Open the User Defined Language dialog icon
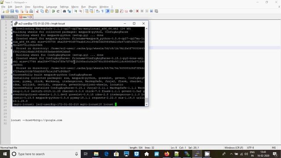The width and height of the screenshot is (281, 158). click(112, 11)
